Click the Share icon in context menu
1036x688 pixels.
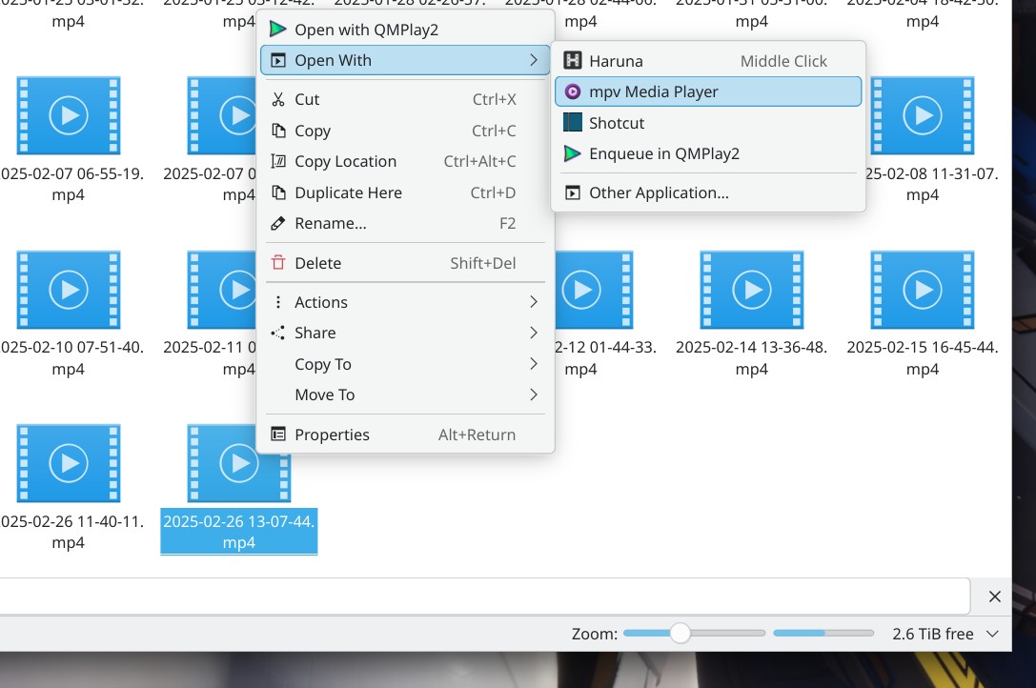(x=278, y=333)
